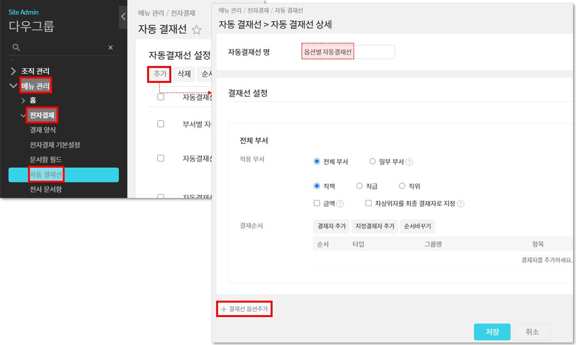Enable the 금액 checkbox

coord(317,203)
